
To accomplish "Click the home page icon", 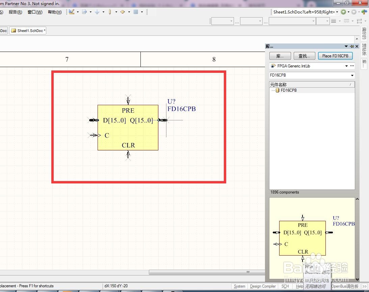I will (x=364, y=12).
